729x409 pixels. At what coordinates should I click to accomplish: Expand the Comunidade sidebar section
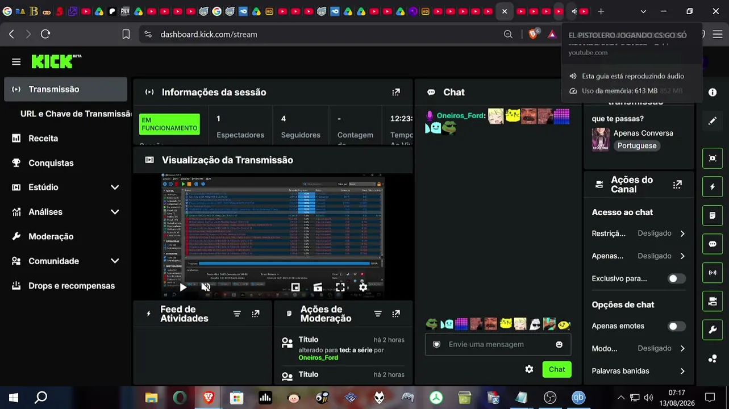pos(66,261)
